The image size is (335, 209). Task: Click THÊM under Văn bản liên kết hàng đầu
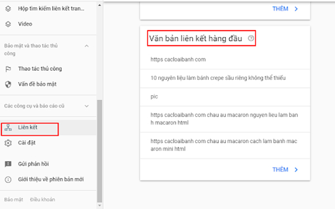(x=280, y=169)
